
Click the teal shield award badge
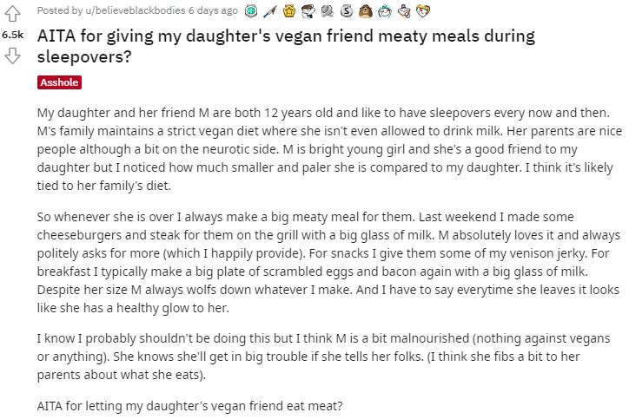click(251, 11)
